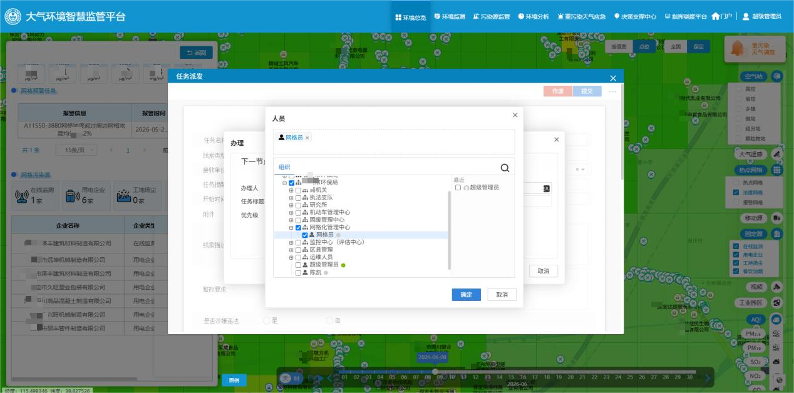This screenshot has width=794, height=393.
Task: Uncheck the 网格员 person checkbox
Action: coord(305,235)
